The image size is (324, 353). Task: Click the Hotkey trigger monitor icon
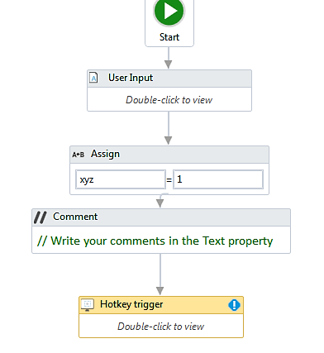point(88,305)
